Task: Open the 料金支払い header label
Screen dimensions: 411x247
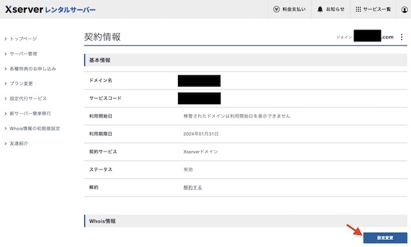Action: click(x=294, y=10)
